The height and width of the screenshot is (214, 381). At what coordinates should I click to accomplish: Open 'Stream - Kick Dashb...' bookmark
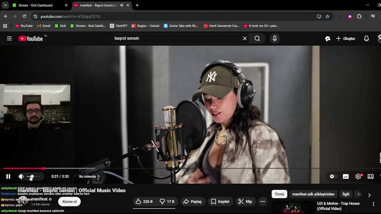(x=88, y=26)
